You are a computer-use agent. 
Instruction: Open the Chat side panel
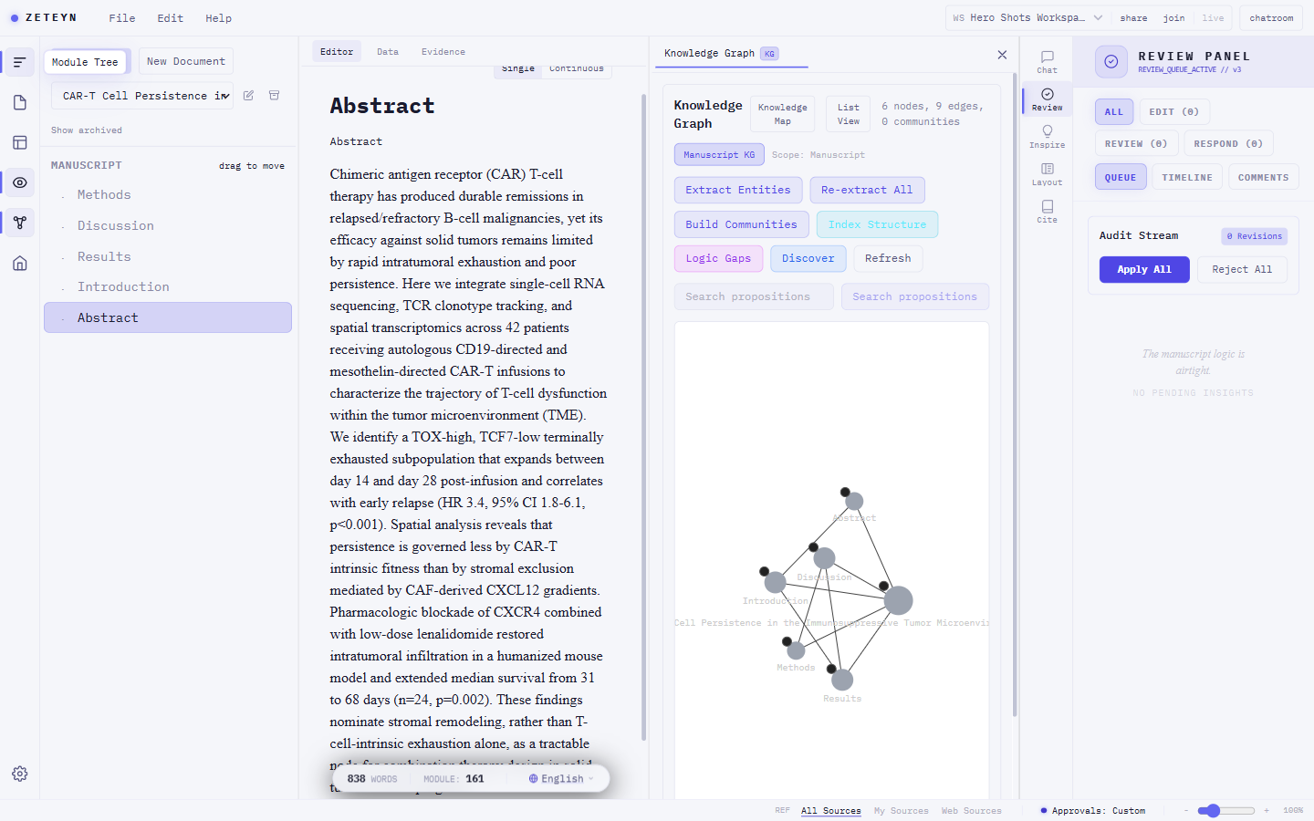point(1047,62)
